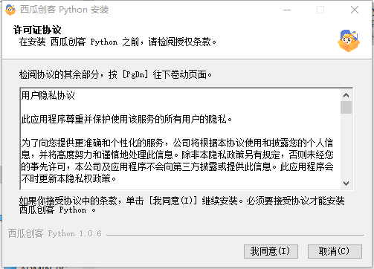This screenshot has height=269, width=374.
Task: Click the license scrollbar up arrow
Action: coord(346,95)
